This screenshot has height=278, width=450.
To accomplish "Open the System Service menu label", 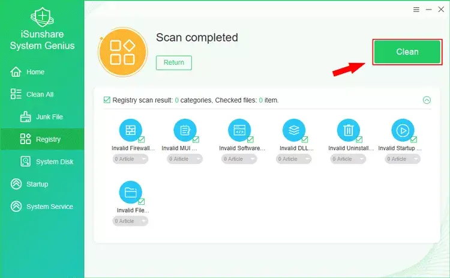I will [50, 207].
